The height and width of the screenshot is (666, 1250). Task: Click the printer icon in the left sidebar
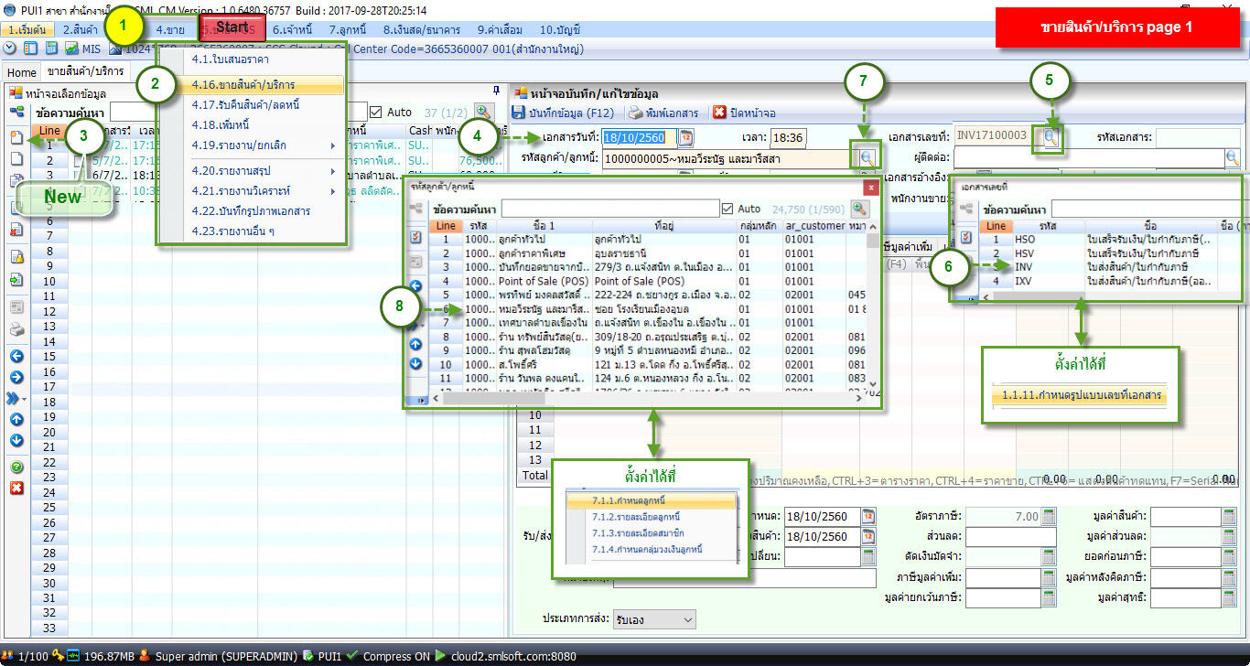[16, 329]
